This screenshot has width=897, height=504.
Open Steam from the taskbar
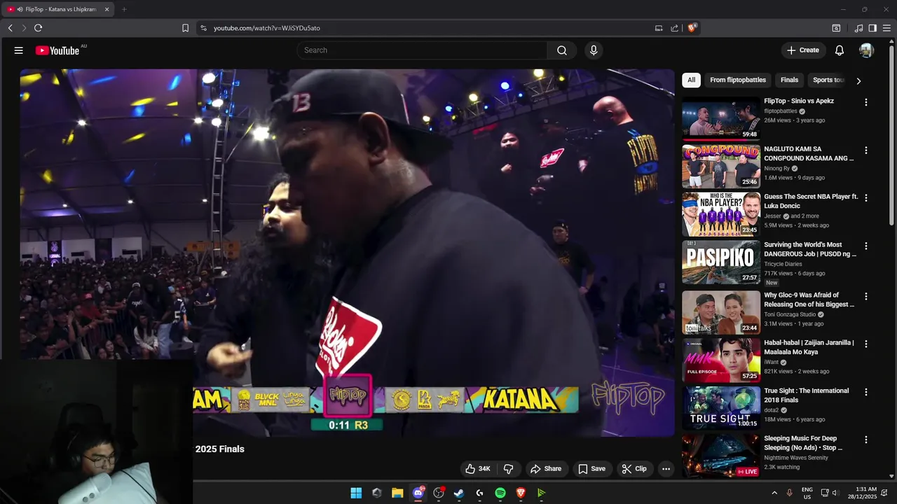(459, 493)
